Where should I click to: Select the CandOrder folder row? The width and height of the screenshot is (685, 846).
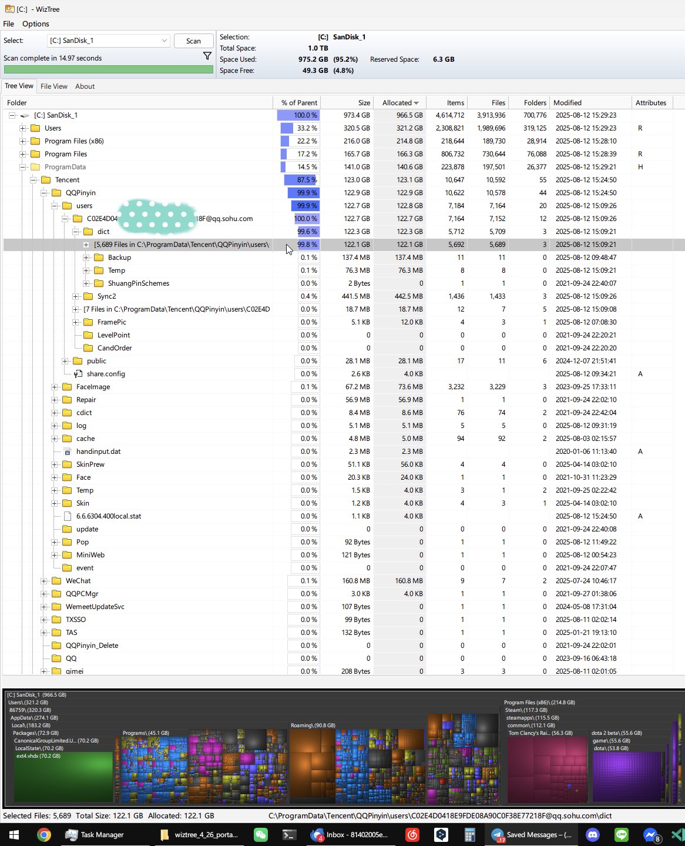(x=344, y=348)
